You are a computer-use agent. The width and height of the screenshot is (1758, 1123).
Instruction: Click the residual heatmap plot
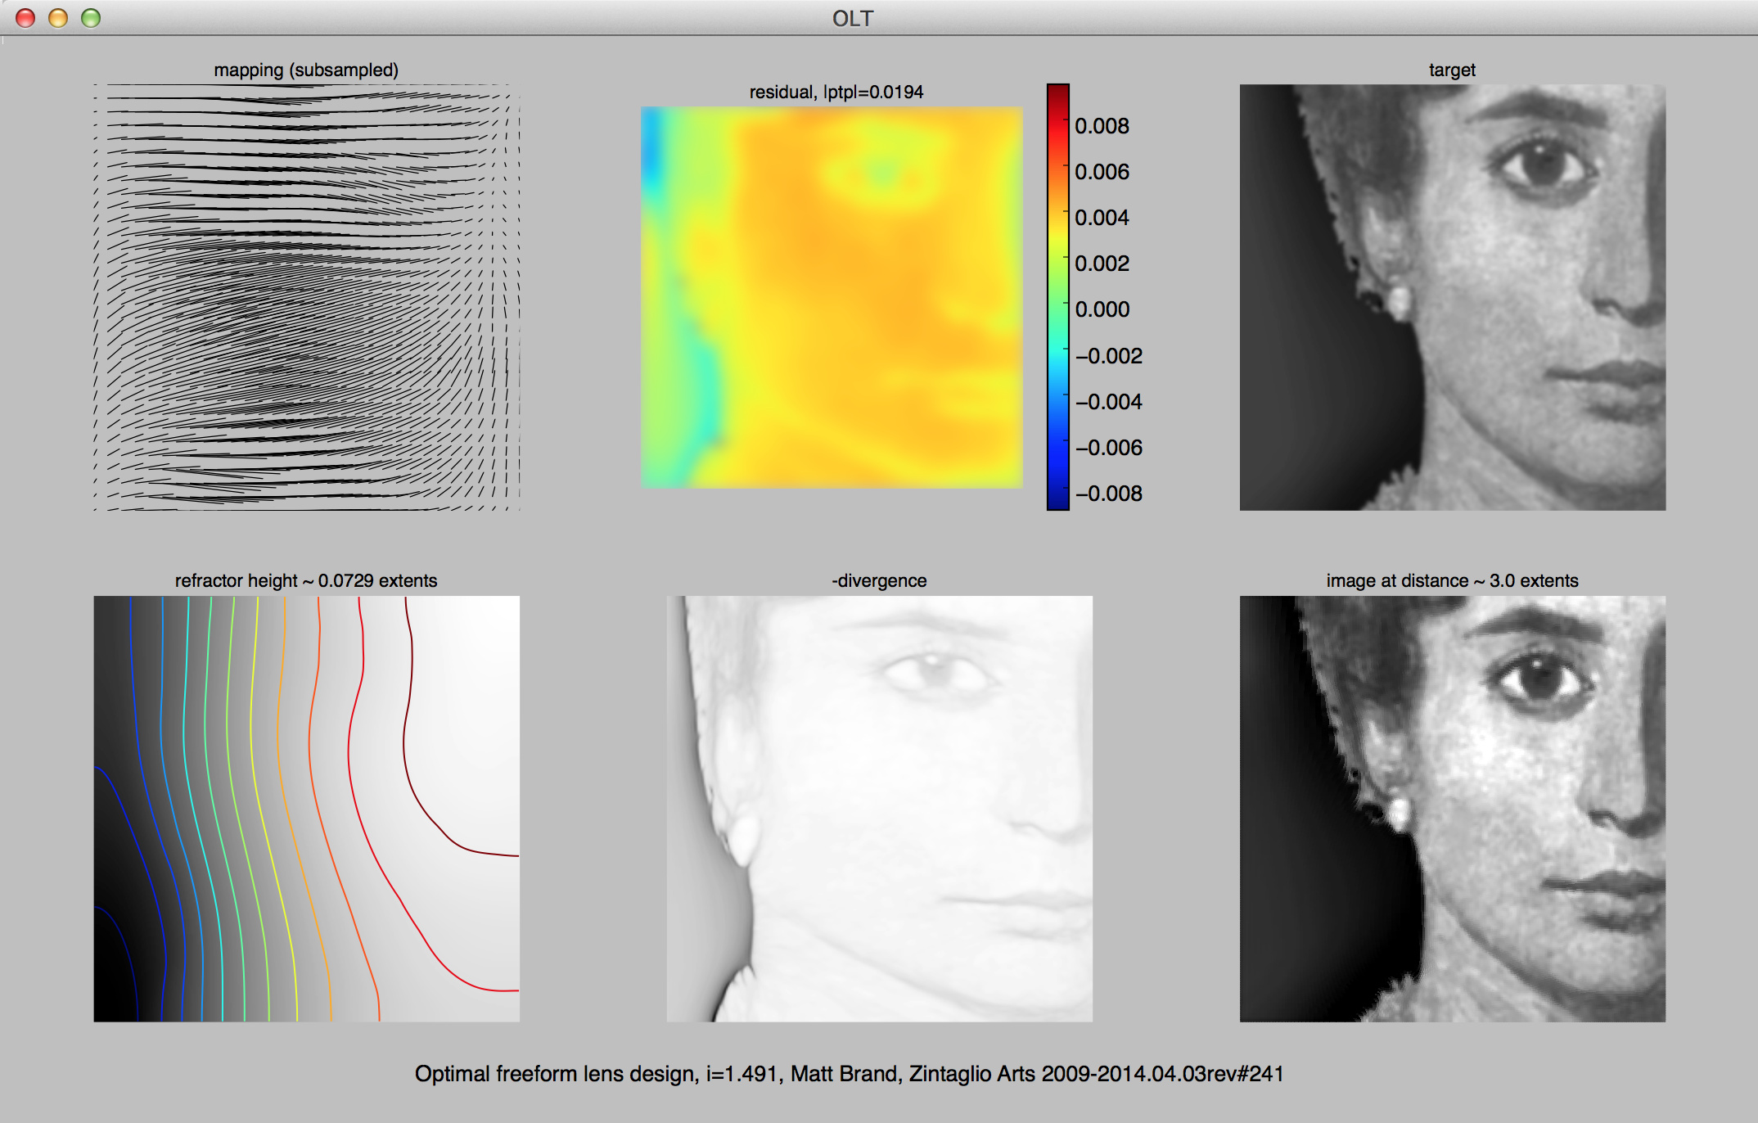click(832, 297)
